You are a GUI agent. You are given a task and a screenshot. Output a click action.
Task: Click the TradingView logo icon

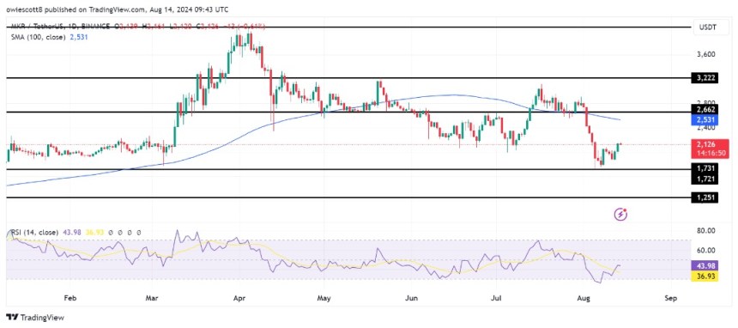[x=12, y=317]
